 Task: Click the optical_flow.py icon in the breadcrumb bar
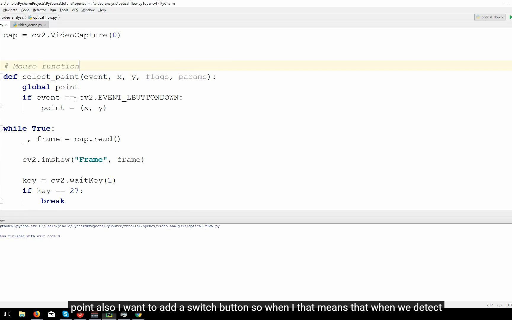point(30,17)
